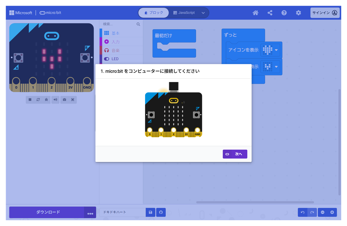Undo using the bottom-right undo arrow
This screenshot has height=226, width=347.
303,212
